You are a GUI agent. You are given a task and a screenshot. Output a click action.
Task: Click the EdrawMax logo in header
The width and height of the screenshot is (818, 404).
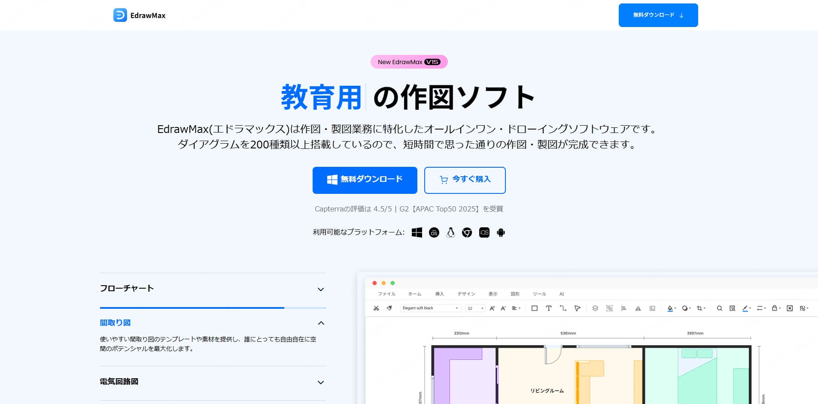coord(139,15)
